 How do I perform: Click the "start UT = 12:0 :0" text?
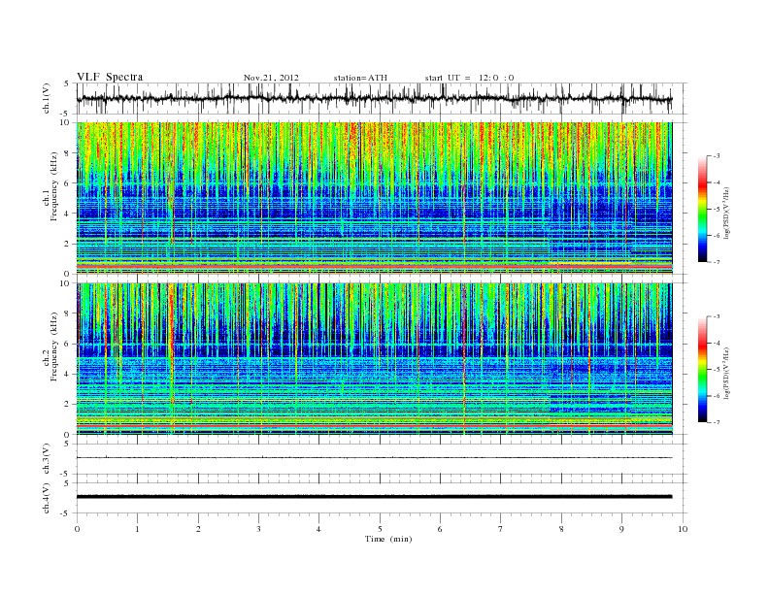point(469,78)
